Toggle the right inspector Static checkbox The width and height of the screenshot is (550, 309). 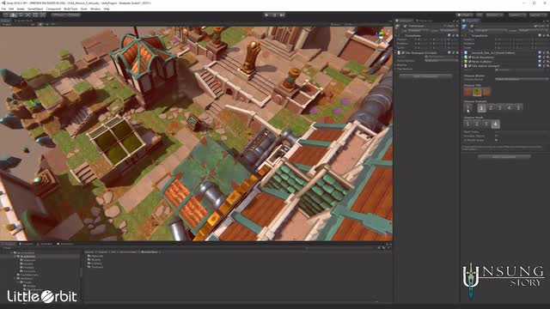coord(535,26)
